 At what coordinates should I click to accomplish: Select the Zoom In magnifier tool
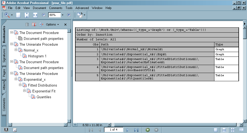pyautogui.click(x=7, y=15)
